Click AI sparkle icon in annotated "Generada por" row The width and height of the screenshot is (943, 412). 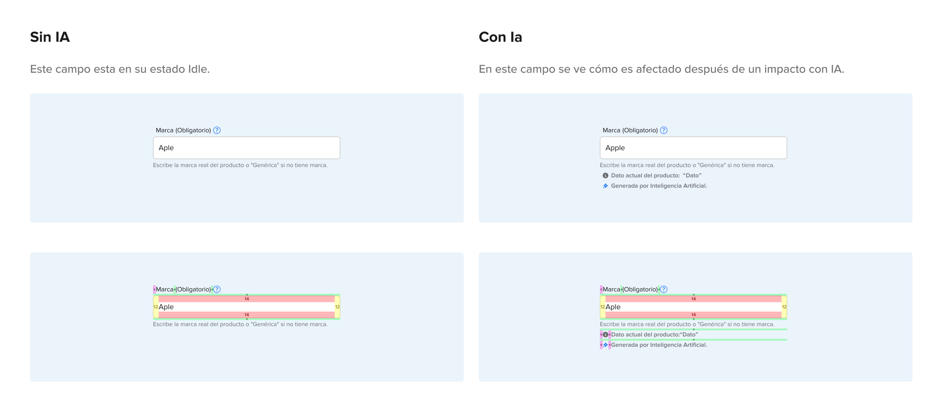tap(606, 345)
